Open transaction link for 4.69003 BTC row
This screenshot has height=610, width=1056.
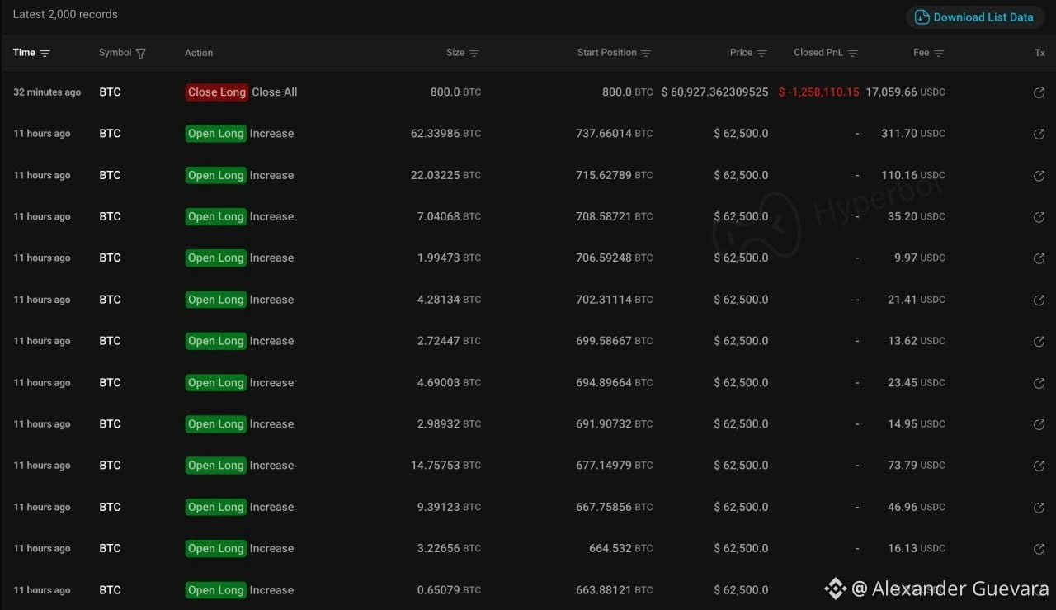click(x=1039, y=383)
